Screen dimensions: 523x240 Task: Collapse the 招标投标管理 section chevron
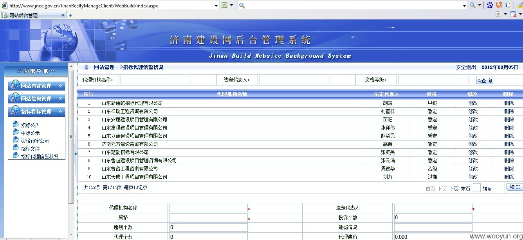pos(60,112)
